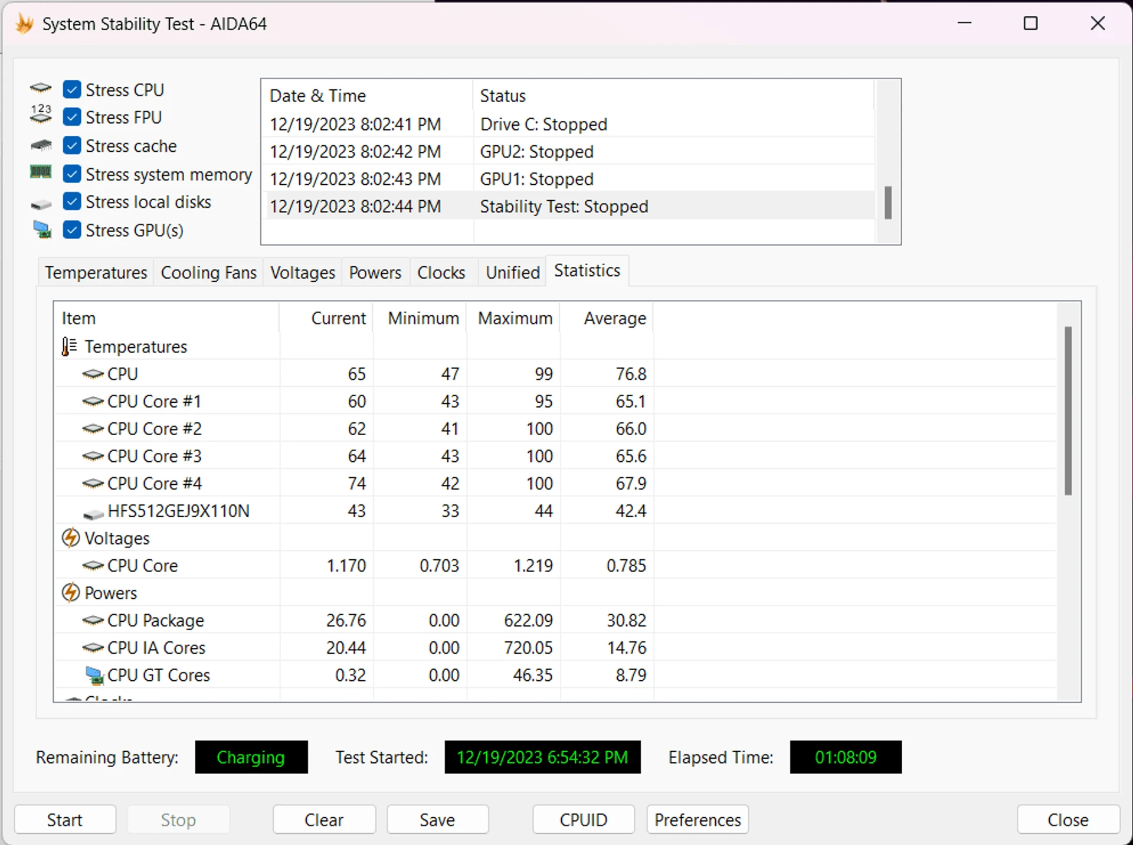This screenshot has width=1133, height=845.
Task: Click the chip icon next to CPU IA Cores
Action: [93, 648]
